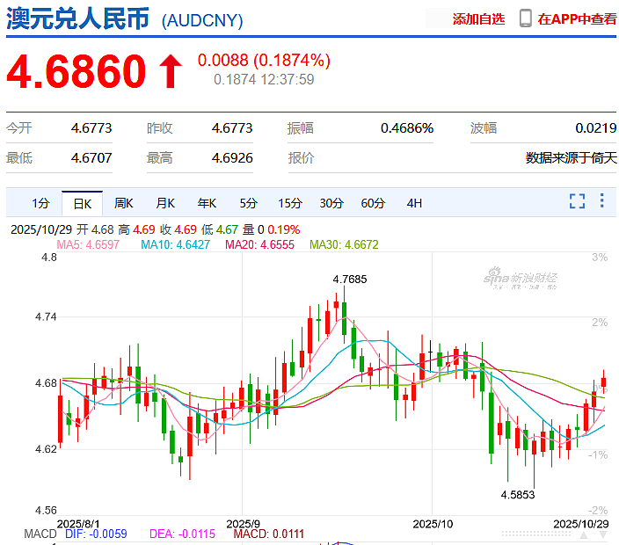Image resolution: width=619 pixels, height=545 pixels.
Task: Click the MA20: 4.6555 legend label
Action: pos(259,244)
